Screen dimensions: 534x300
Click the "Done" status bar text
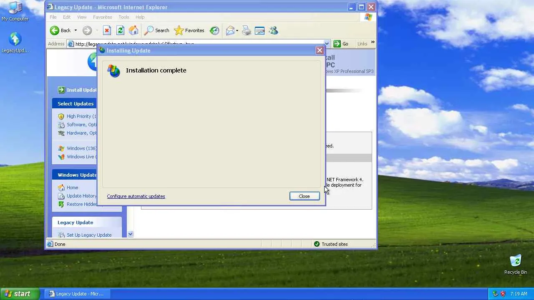(x=60, y=244)
